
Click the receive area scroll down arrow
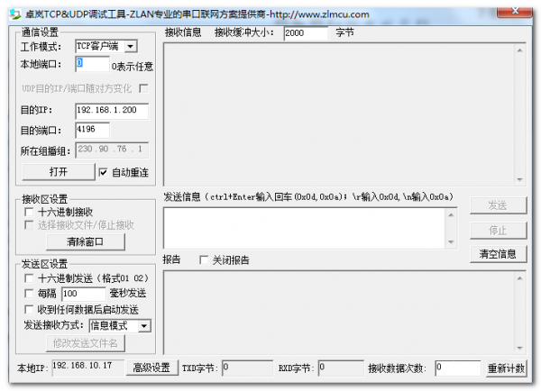(519, 179)
